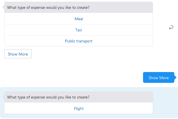Create a Taxi expense from the first card

(79, 30)
